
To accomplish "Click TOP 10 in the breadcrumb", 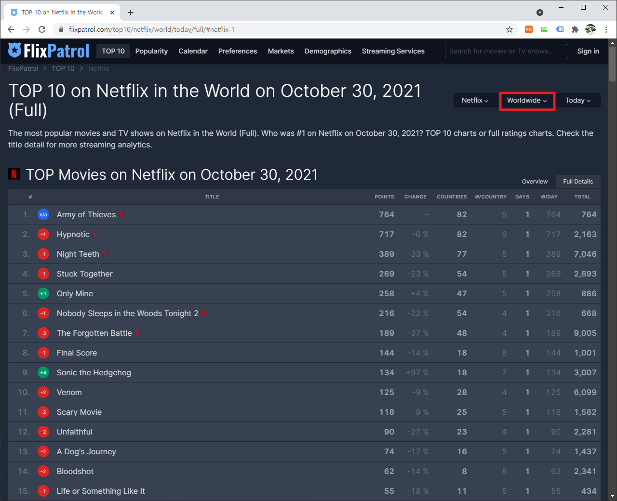I will pos(63,68).
